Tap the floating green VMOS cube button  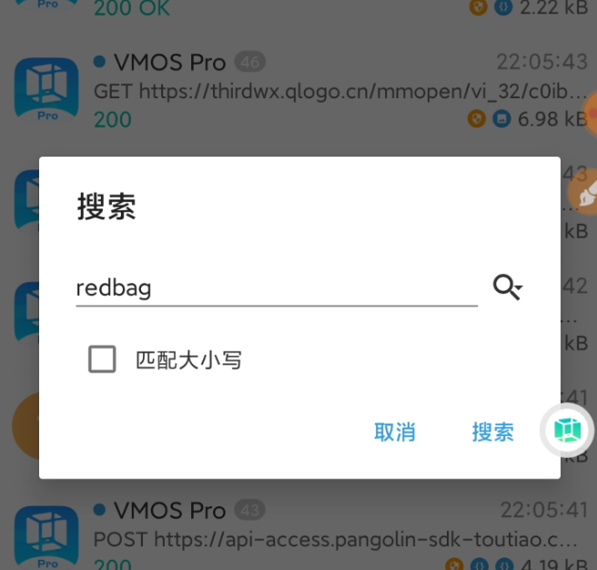click(x=567, y=431)
